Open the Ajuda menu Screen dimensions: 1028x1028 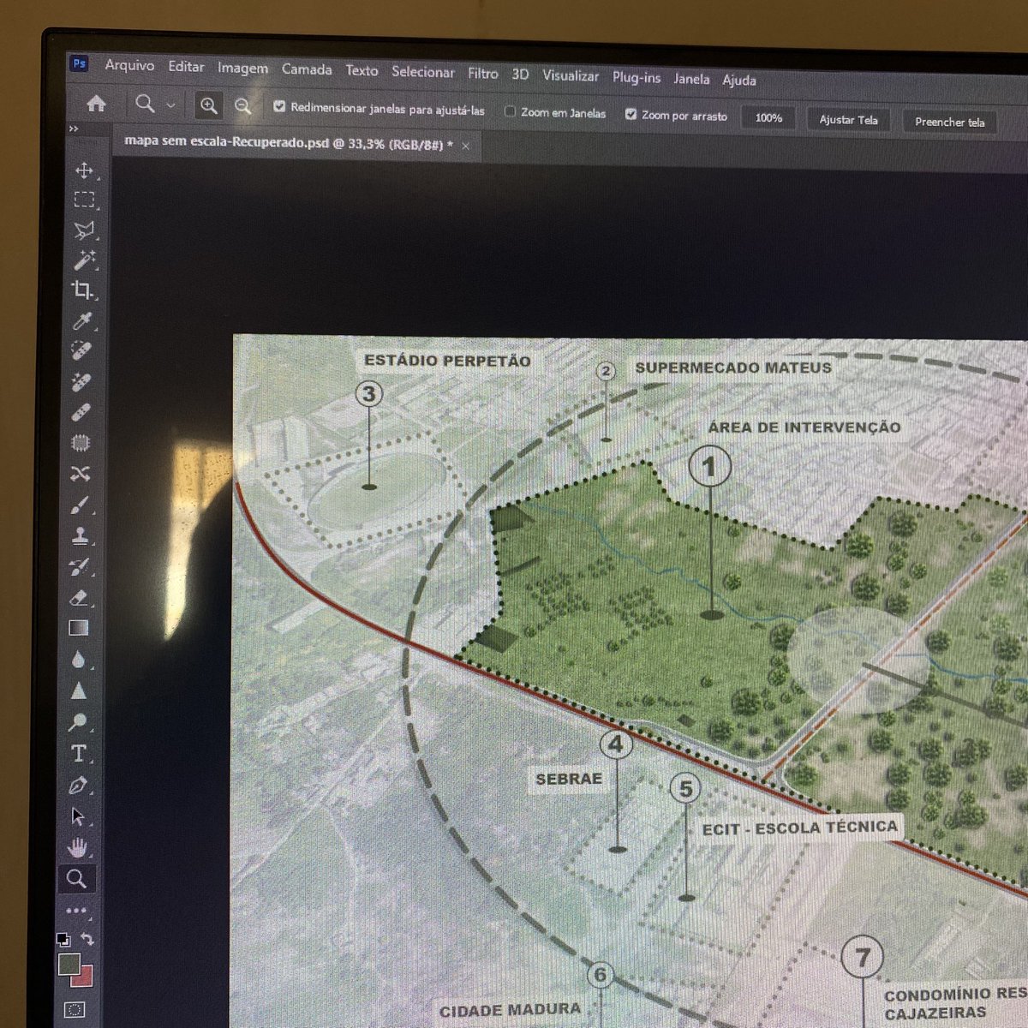tap(739, 80)
